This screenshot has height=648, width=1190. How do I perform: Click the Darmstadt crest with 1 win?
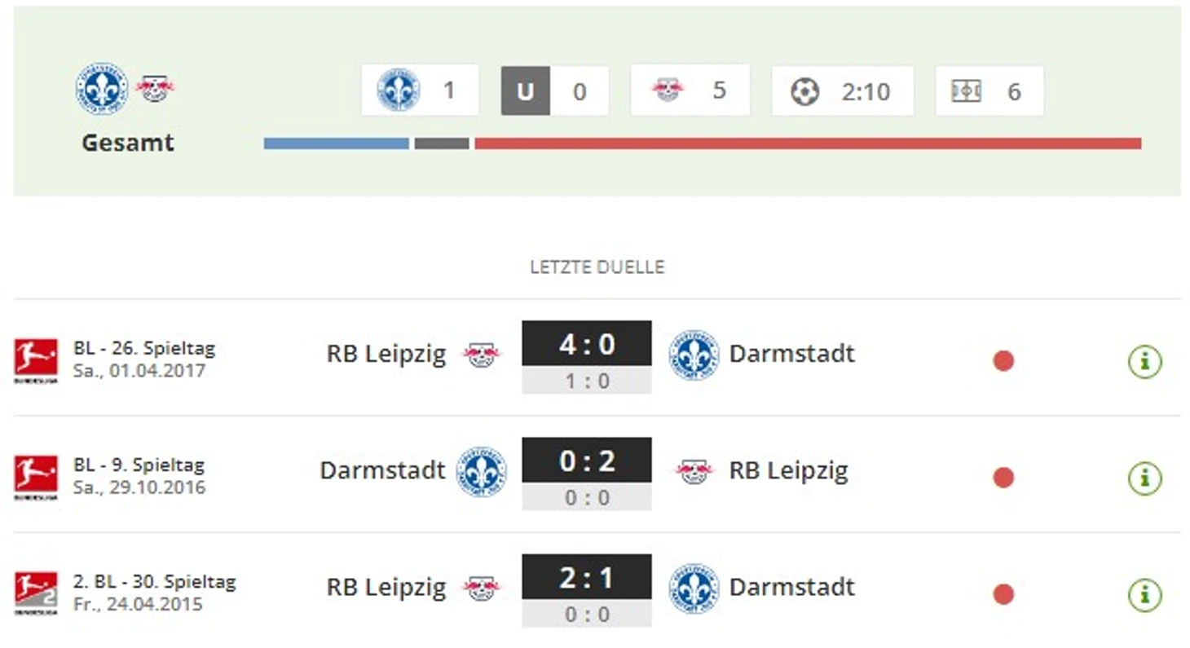click(x=399, y=90)
